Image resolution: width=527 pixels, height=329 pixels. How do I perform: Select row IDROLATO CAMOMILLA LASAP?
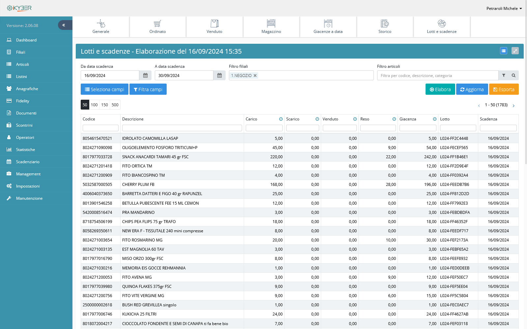(x=300, y=138)
